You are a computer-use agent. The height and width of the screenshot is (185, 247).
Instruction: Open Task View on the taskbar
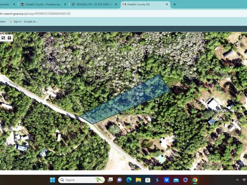[x=110, y=180]
